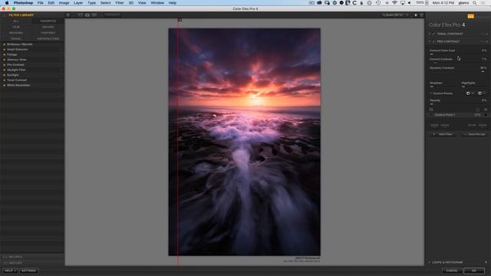Show the Nature filter category
The height and width of the screenshot is (276, 491).
(48, 27)
